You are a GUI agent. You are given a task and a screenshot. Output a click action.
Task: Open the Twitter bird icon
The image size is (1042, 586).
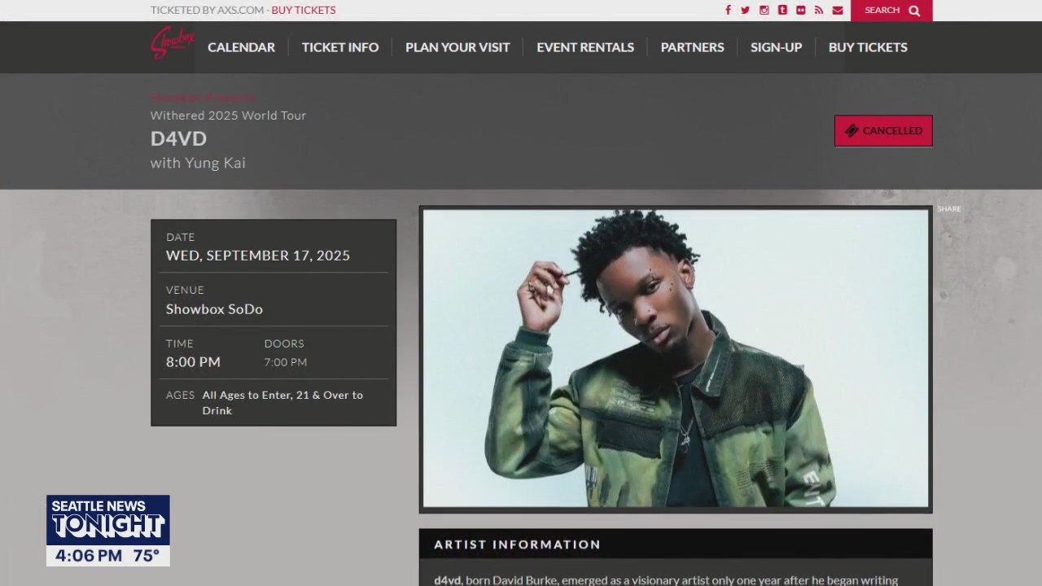pyautogui.click(x=745, y=11)
